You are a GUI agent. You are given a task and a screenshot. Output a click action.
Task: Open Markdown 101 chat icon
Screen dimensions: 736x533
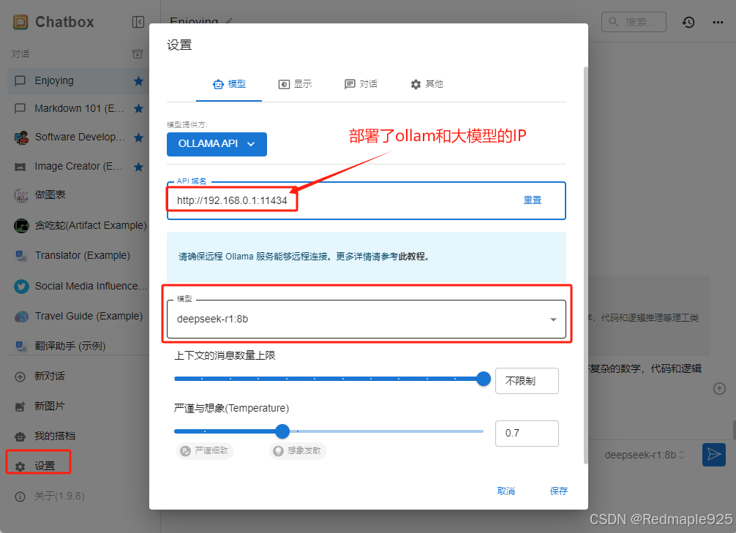(20, 109)
